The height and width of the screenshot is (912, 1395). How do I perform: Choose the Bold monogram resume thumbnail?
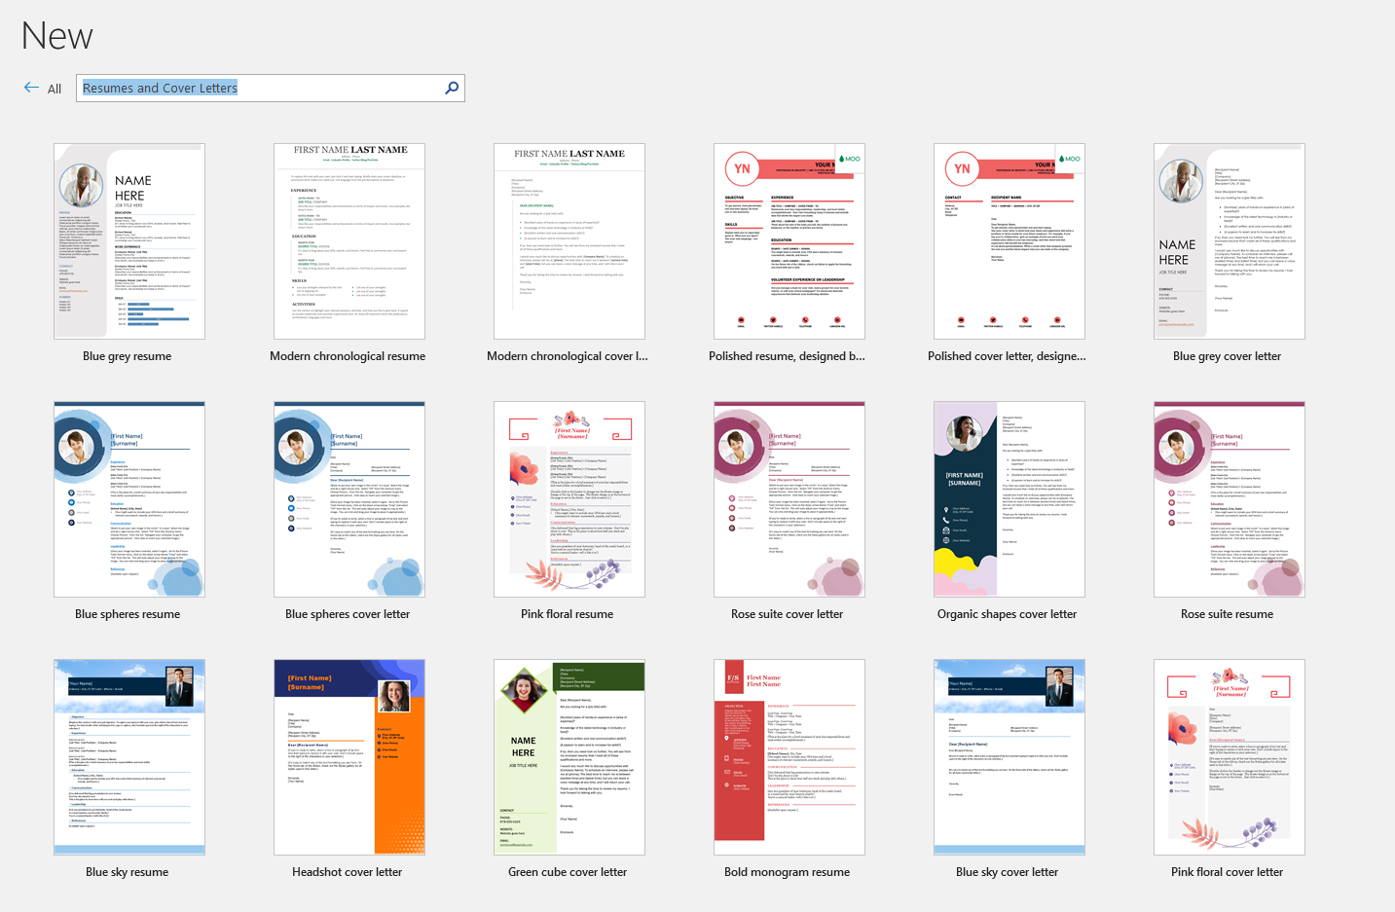tap(789, 757)
